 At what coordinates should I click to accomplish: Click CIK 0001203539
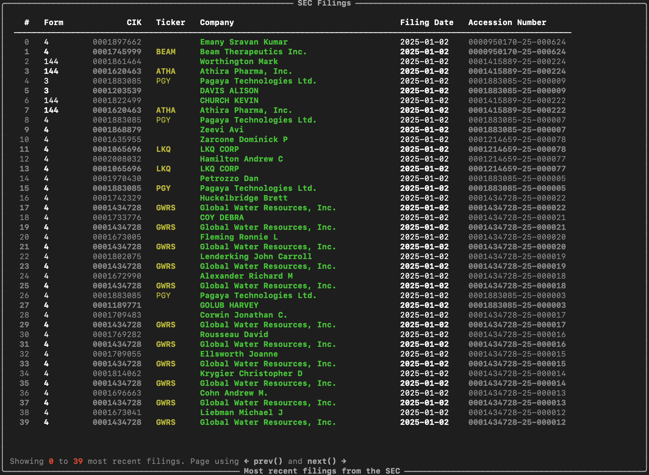117,91
